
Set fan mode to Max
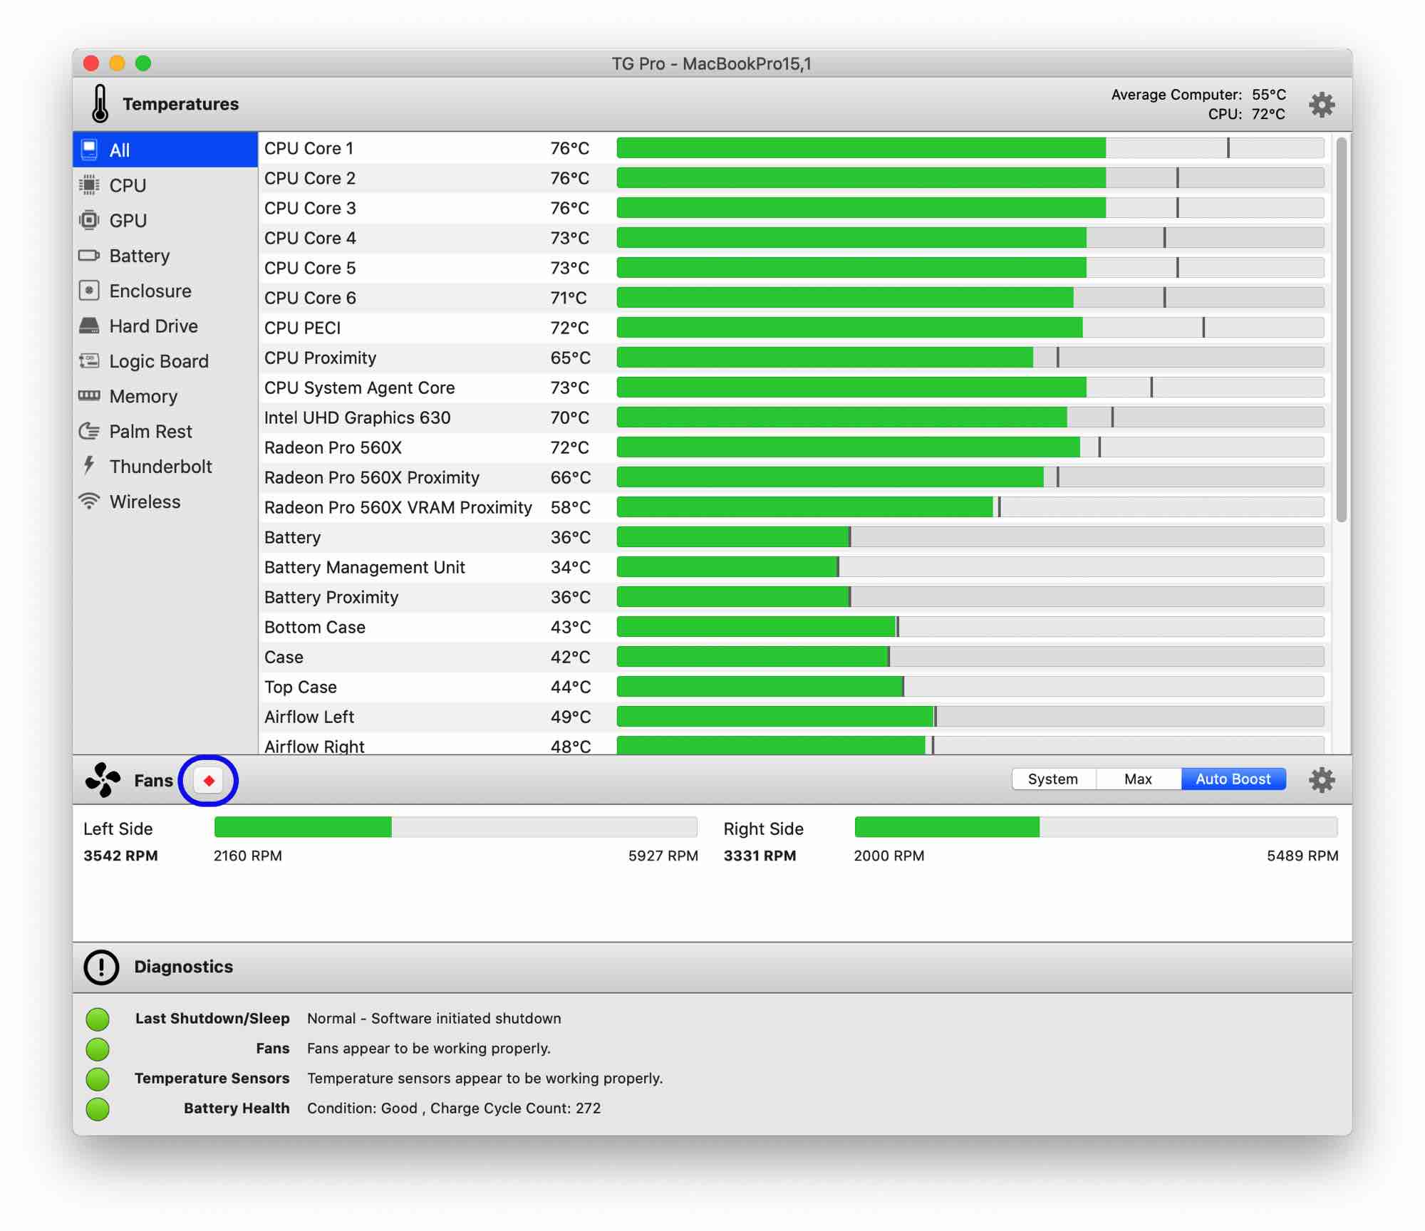(x=1138, y=779)
